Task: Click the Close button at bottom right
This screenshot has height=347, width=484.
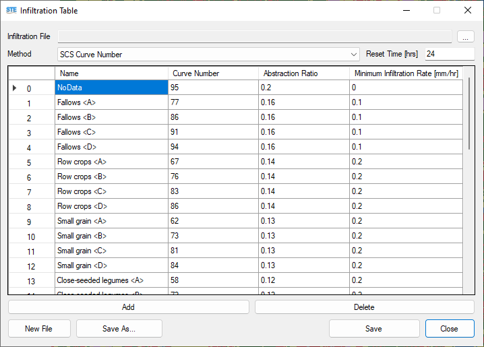Action: coord(450,329)
